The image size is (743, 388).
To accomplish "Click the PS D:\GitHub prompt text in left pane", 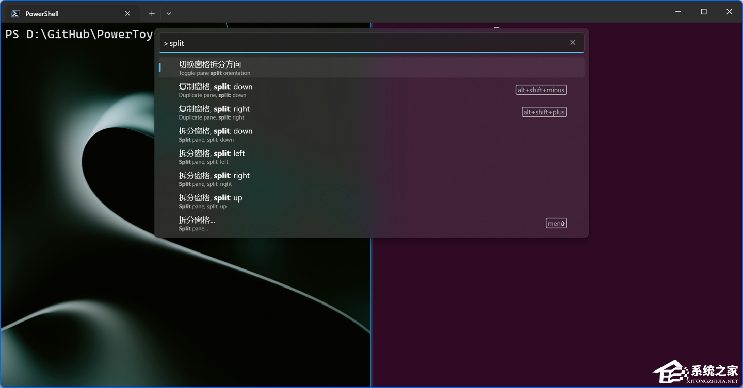I will tap(79, 35).
